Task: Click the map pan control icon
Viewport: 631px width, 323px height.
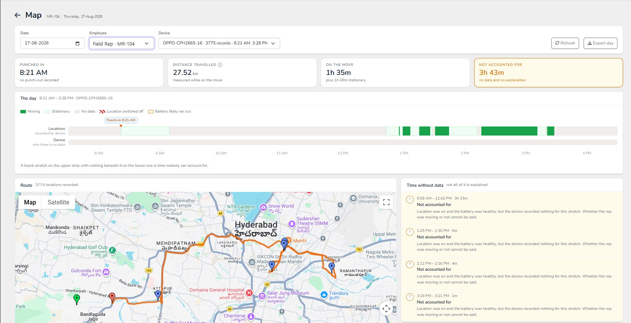Action: (386, 309)
